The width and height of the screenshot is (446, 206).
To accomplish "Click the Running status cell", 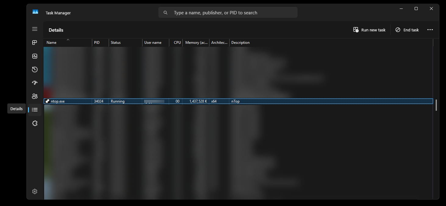I will pyautogui.click(x=118, y=101).
